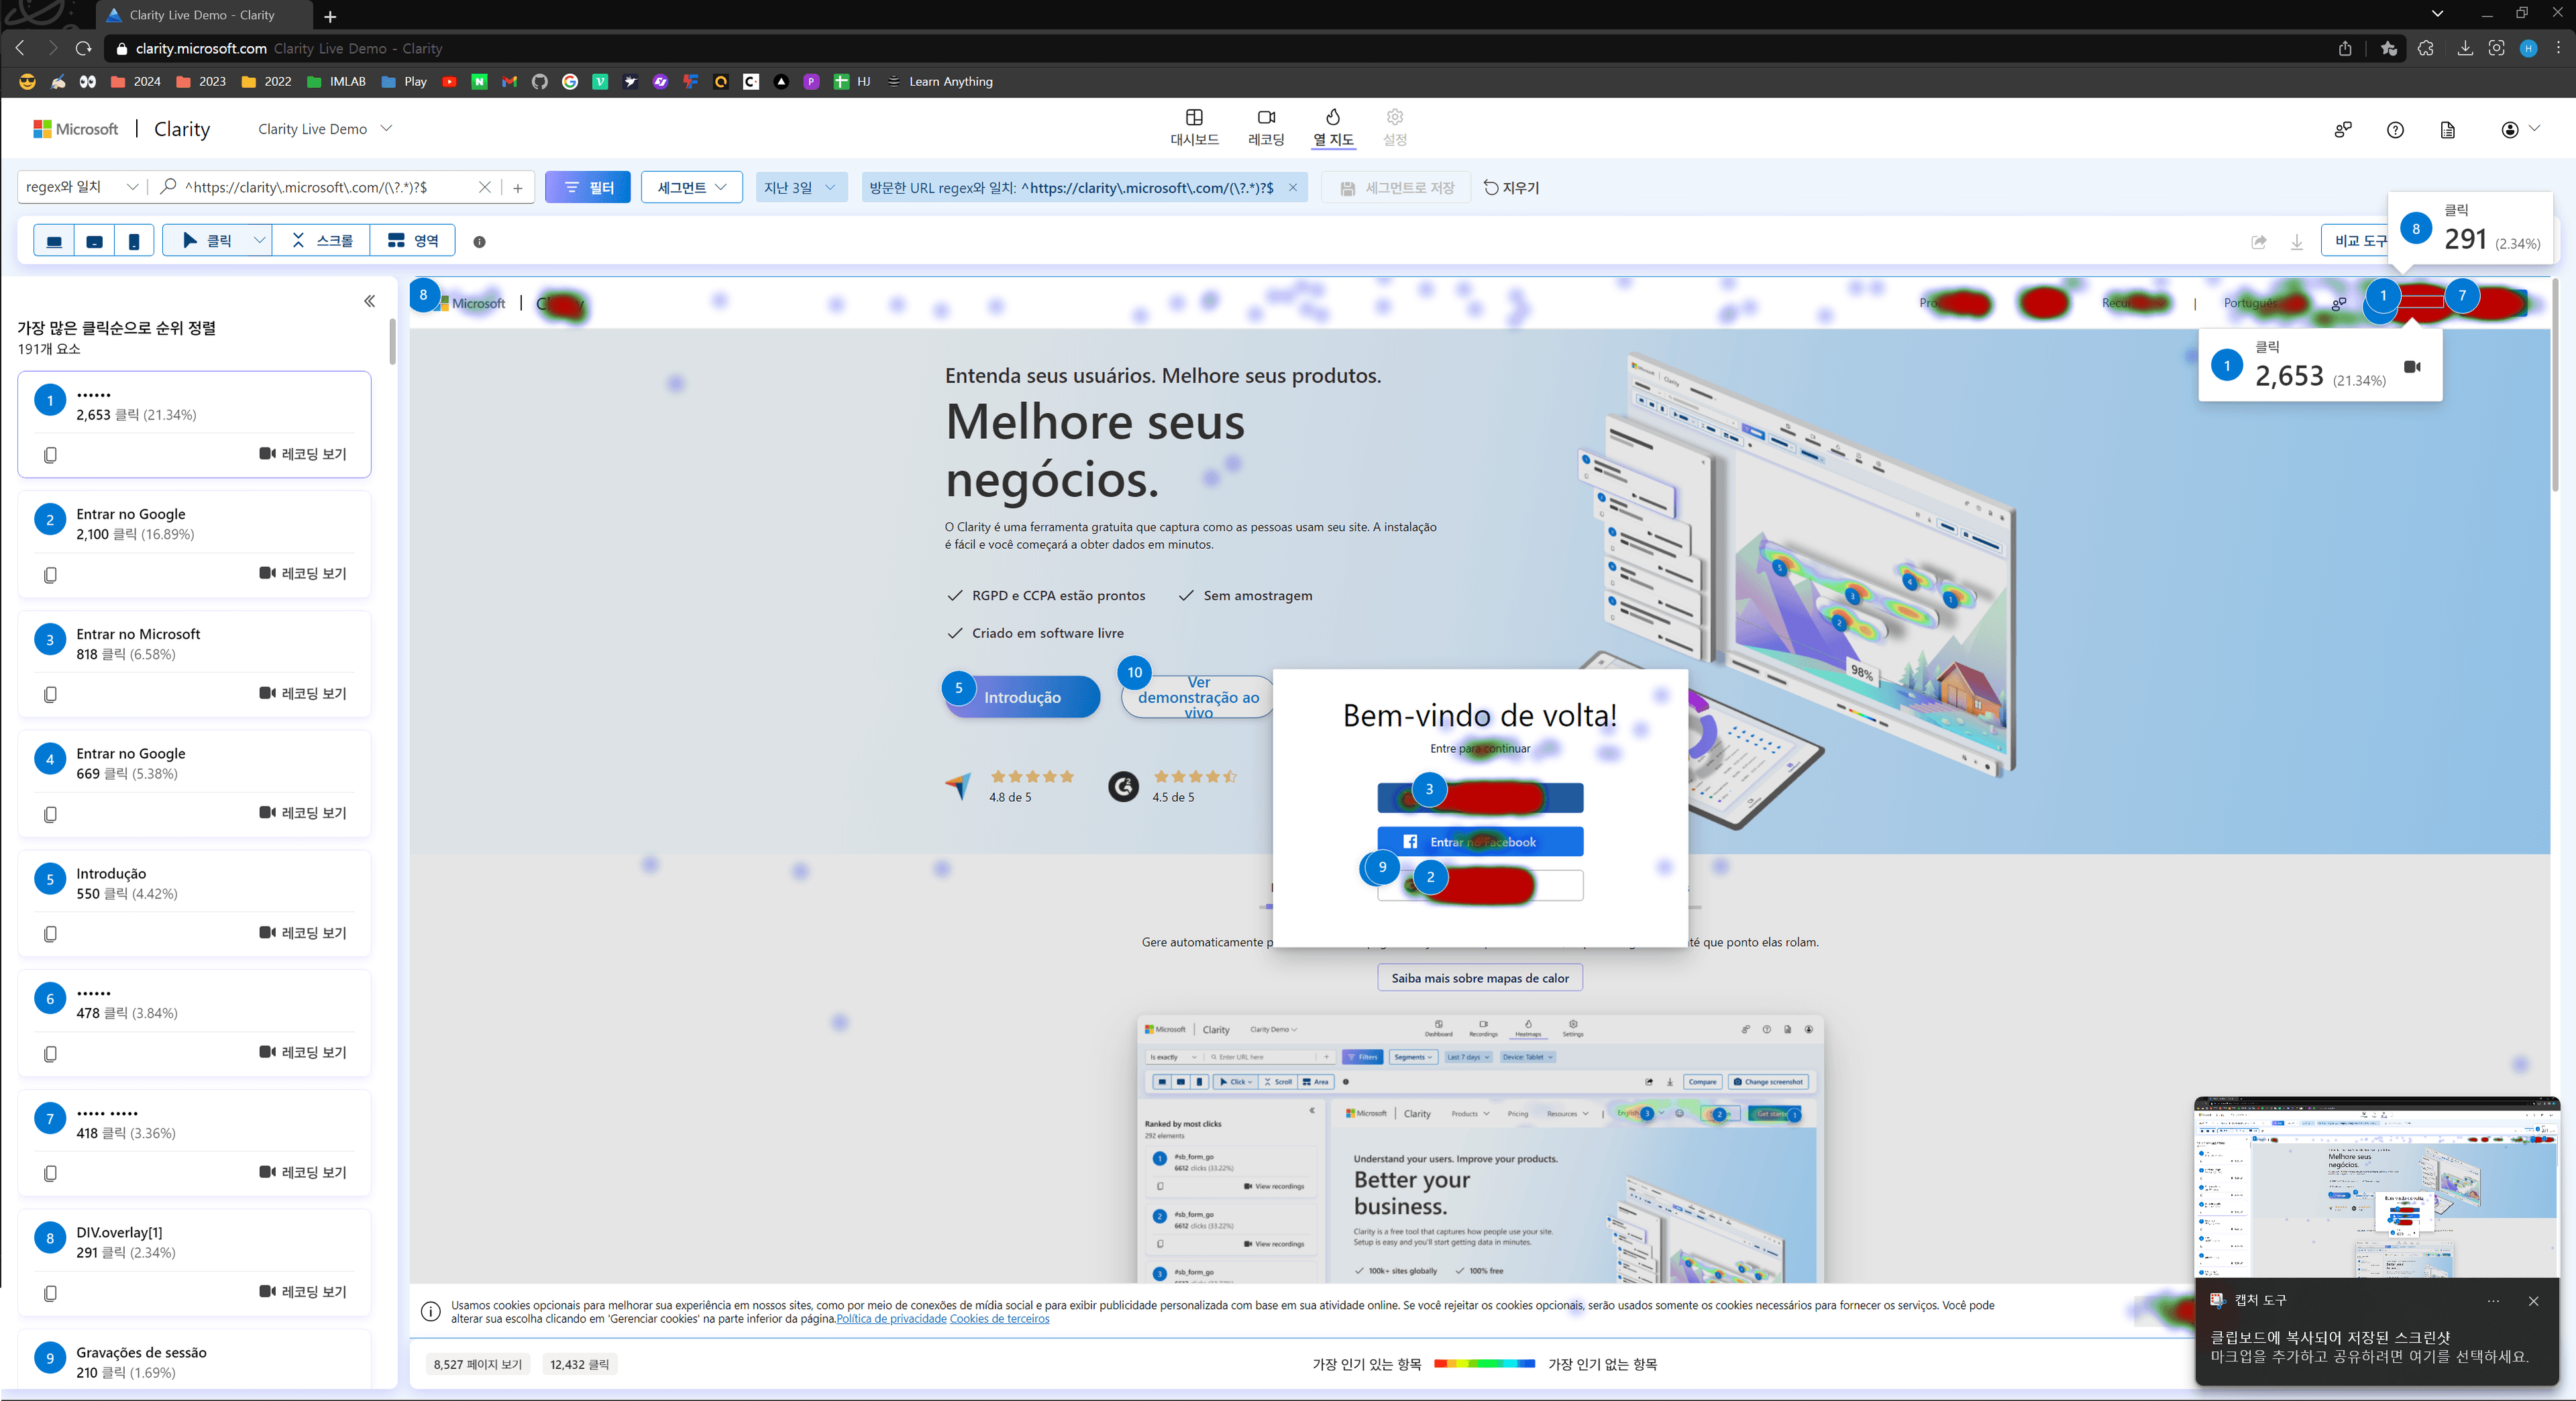Switch to mobile device view

coord(133,241)
